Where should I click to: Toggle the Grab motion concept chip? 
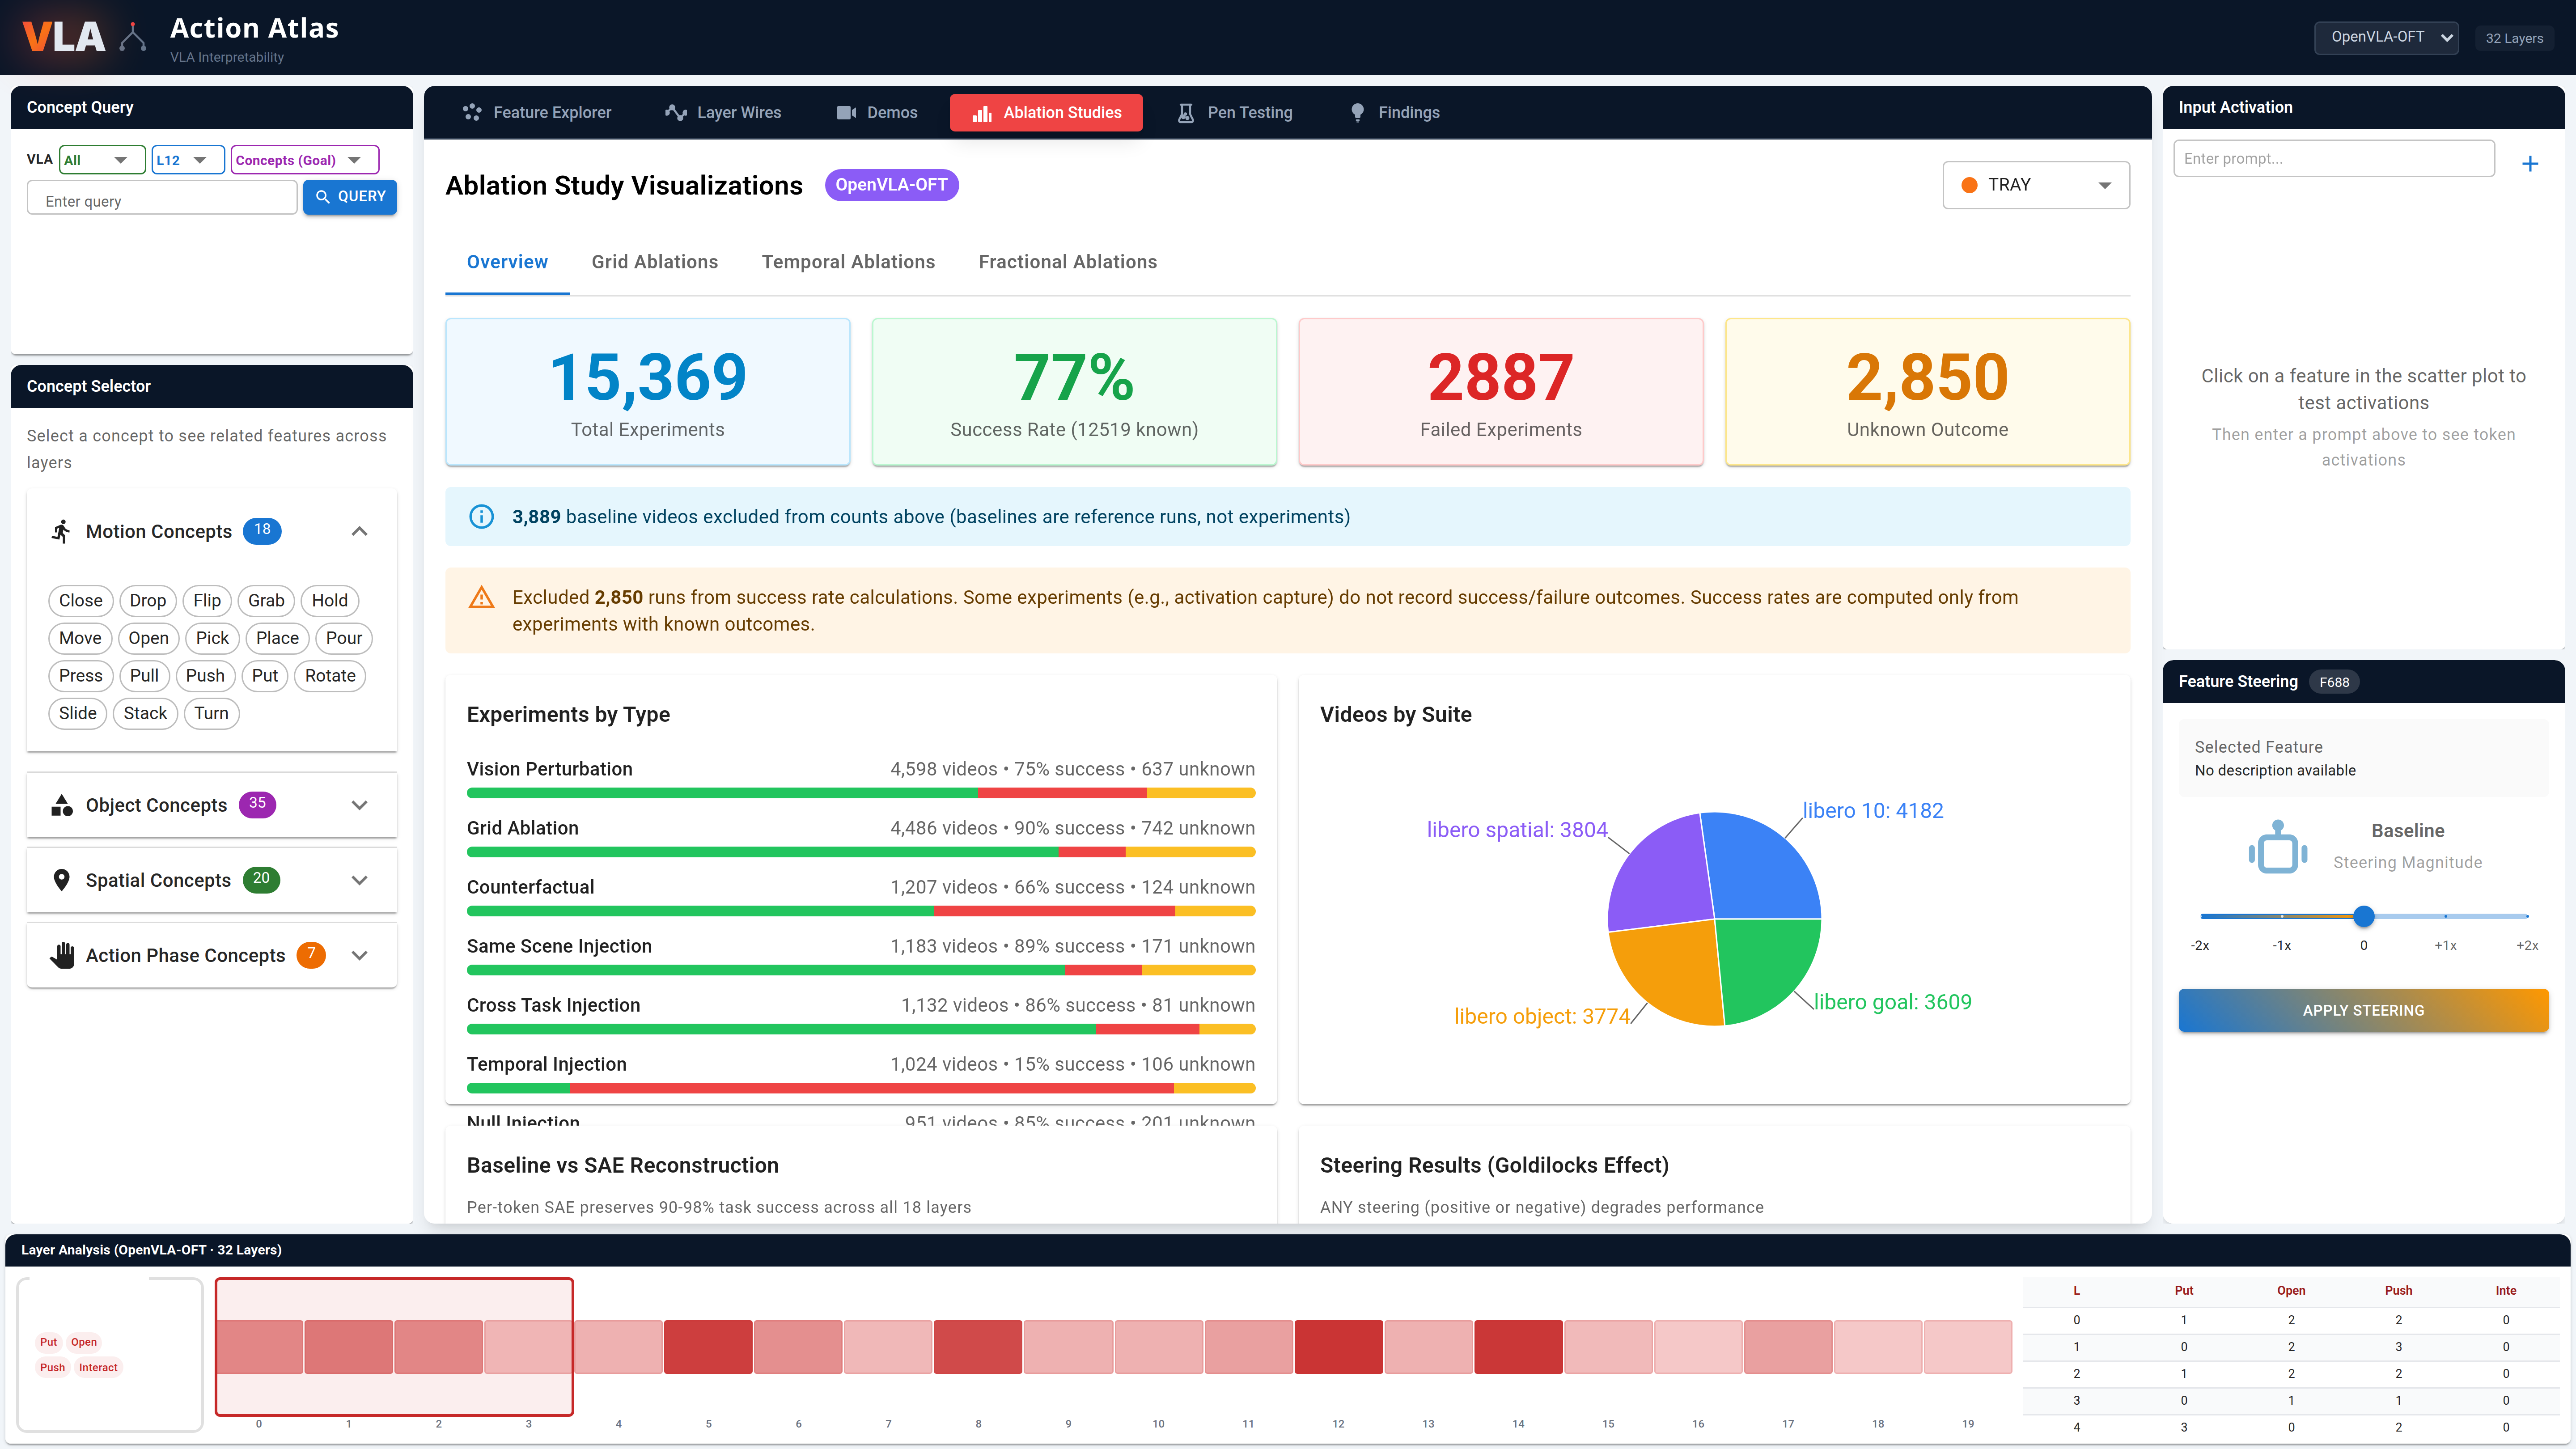click(x=266, y=600)
